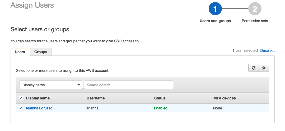Toggle the select-all checkbox in table header

coord(21,98)
